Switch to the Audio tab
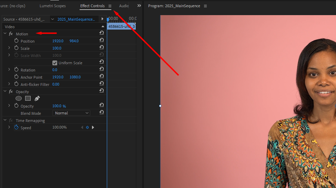Viewport: 336px width, 188px height. coord(124,6)
